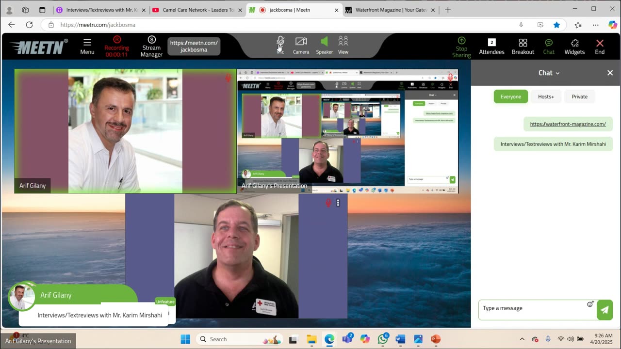Toggle the Camera on or off

coord(301,45)
